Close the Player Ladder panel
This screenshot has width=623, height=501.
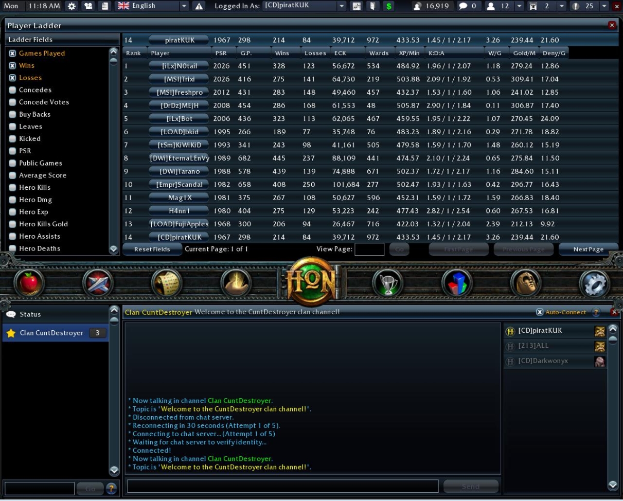coord(612,25)
